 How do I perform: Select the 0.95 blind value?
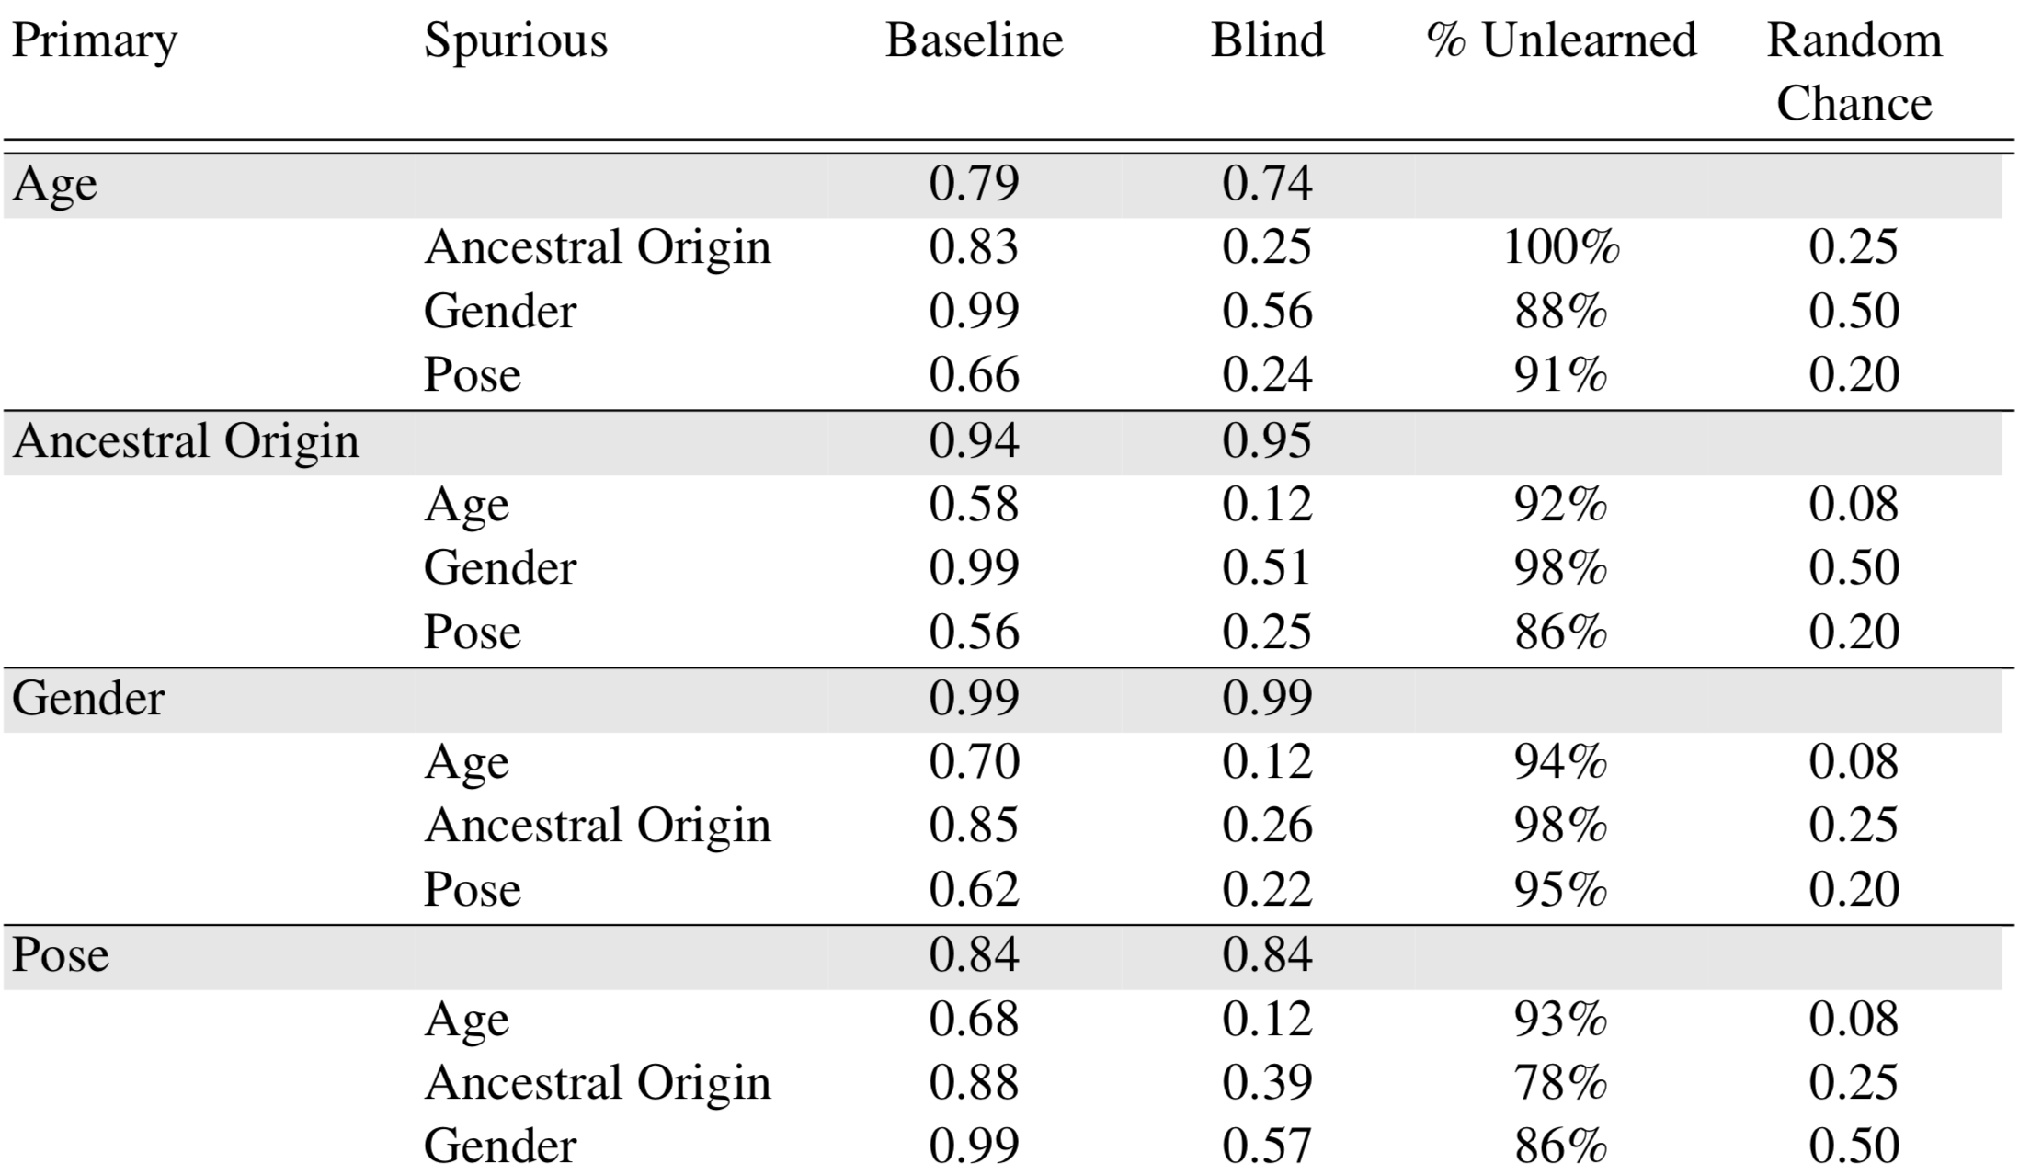[1267, 441]
